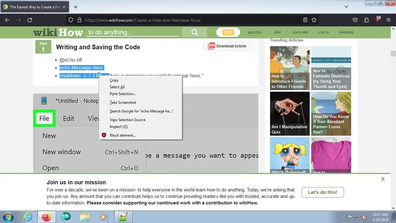Click the Forward navigation arrow
Screen dimensions: 396x223
pos(19,20)
